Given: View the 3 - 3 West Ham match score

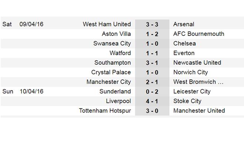Looking at the screenshot, I should pyautogui.click(x=152, y=24).
